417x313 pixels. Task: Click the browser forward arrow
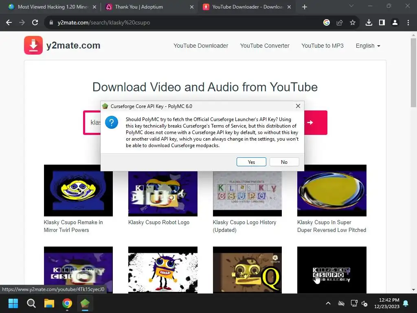click(x=22, y=23)
